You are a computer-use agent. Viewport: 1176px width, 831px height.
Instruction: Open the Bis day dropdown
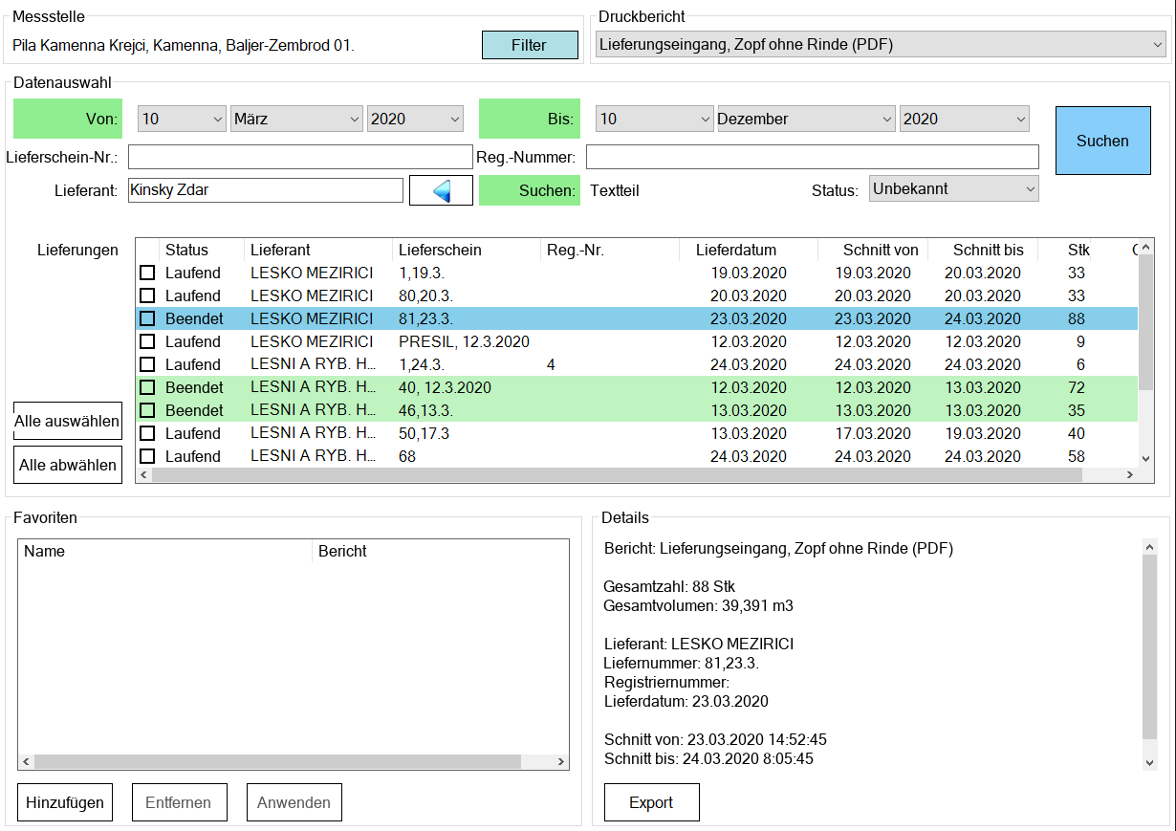tap(654, 119)
